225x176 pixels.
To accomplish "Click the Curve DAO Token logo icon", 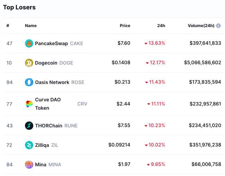I will click(29, 104).
